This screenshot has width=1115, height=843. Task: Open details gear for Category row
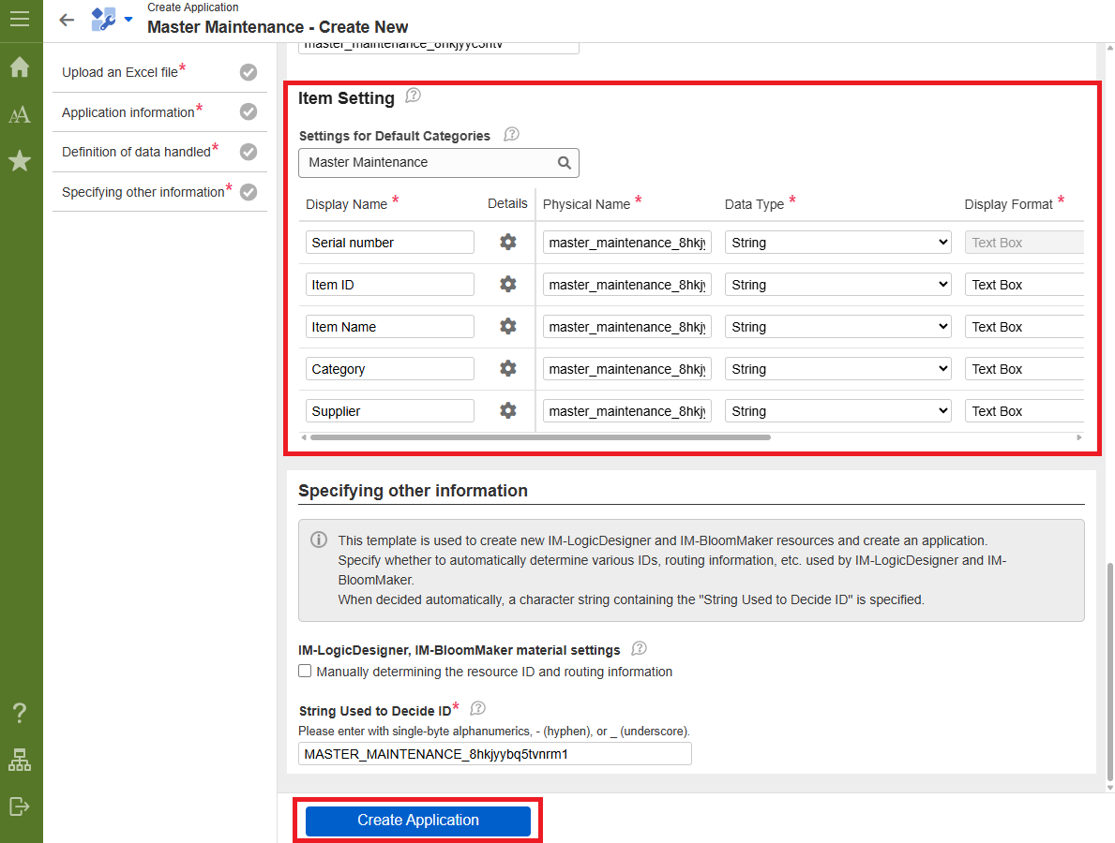(x=507, y=369)
